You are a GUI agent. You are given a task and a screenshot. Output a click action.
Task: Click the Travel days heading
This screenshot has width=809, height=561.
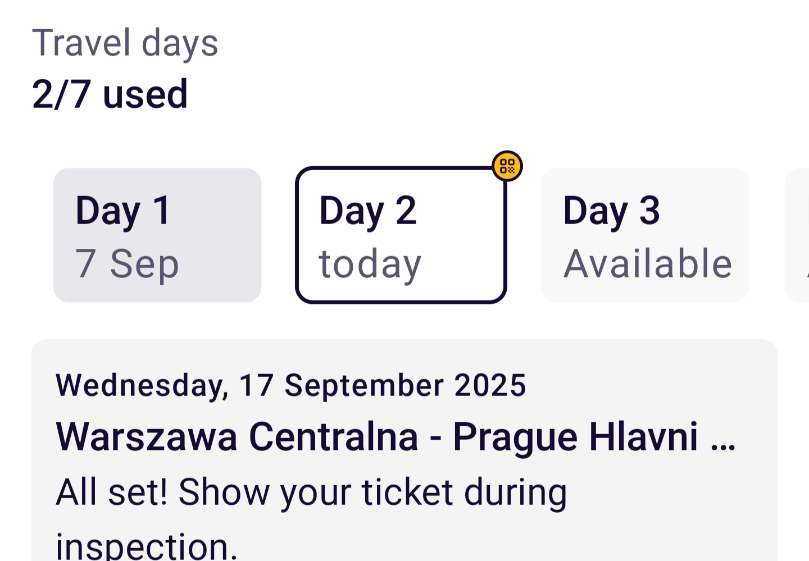(x=125, y=43)
